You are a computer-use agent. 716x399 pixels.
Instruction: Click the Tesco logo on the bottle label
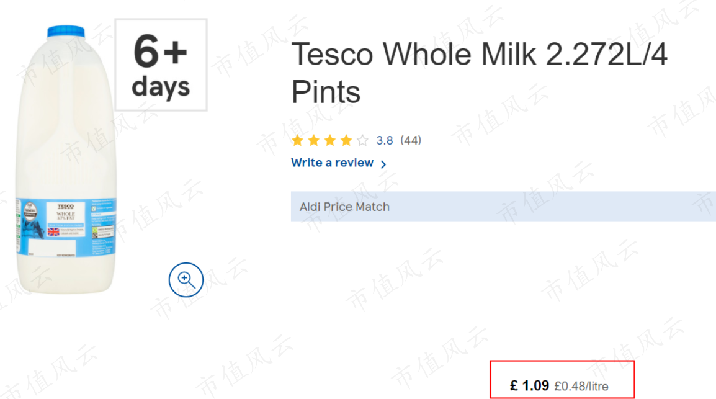[66, 207]
